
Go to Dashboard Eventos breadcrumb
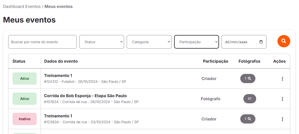point(22,6)
